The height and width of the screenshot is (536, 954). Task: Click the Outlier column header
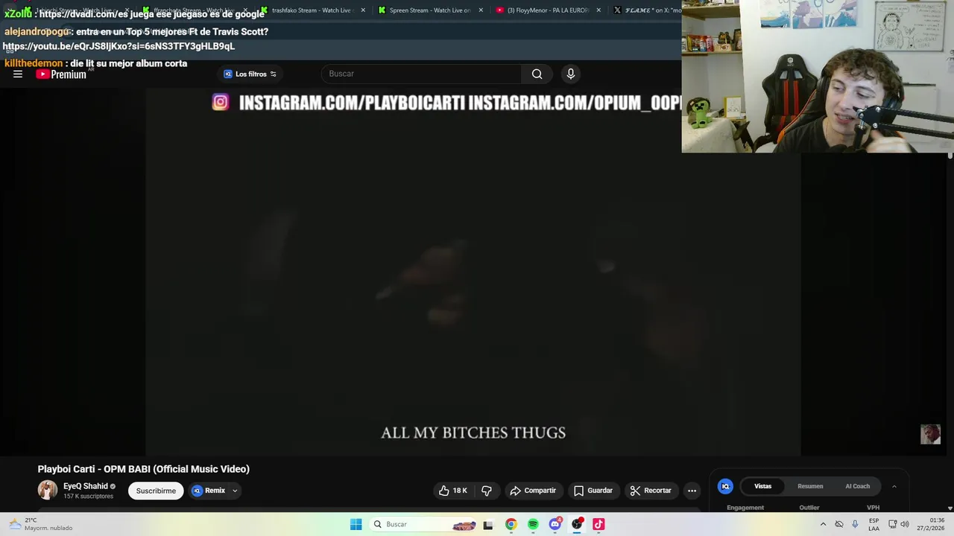809,508
